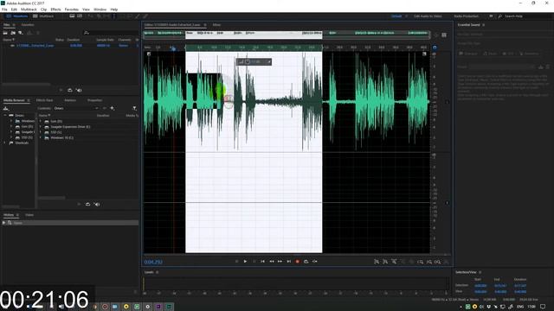
Task: Switch to the Waveform editor view
Action: click(x=17, y=16)
